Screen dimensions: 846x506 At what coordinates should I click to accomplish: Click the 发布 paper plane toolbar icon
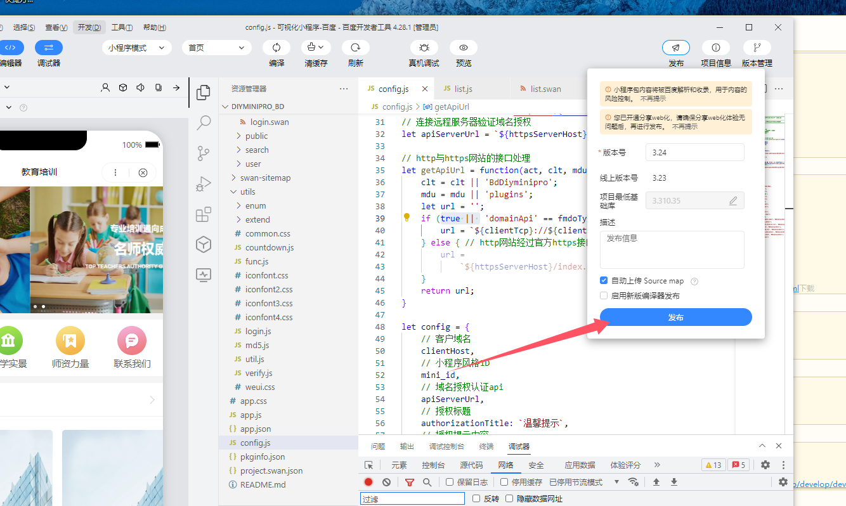[x=676, y=48]
